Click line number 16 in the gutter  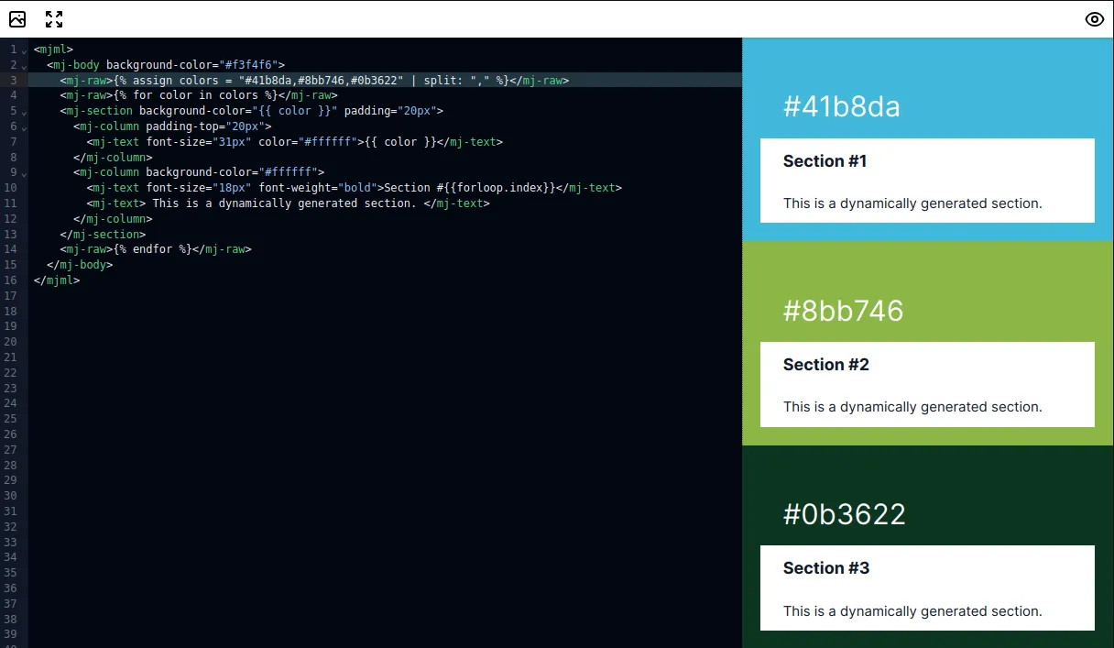(x=11, y=280)
